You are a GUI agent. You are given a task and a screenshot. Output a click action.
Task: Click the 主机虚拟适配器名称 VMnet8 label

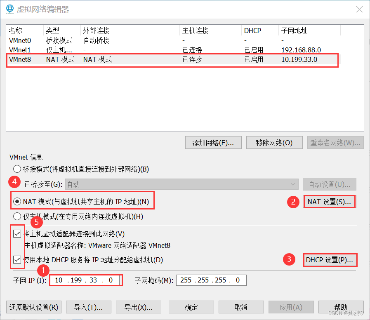[97, 245]
